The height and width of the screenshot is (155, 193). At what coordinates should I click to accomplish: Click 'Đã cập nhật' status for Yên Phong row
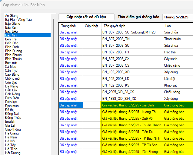tap(68, 152)
